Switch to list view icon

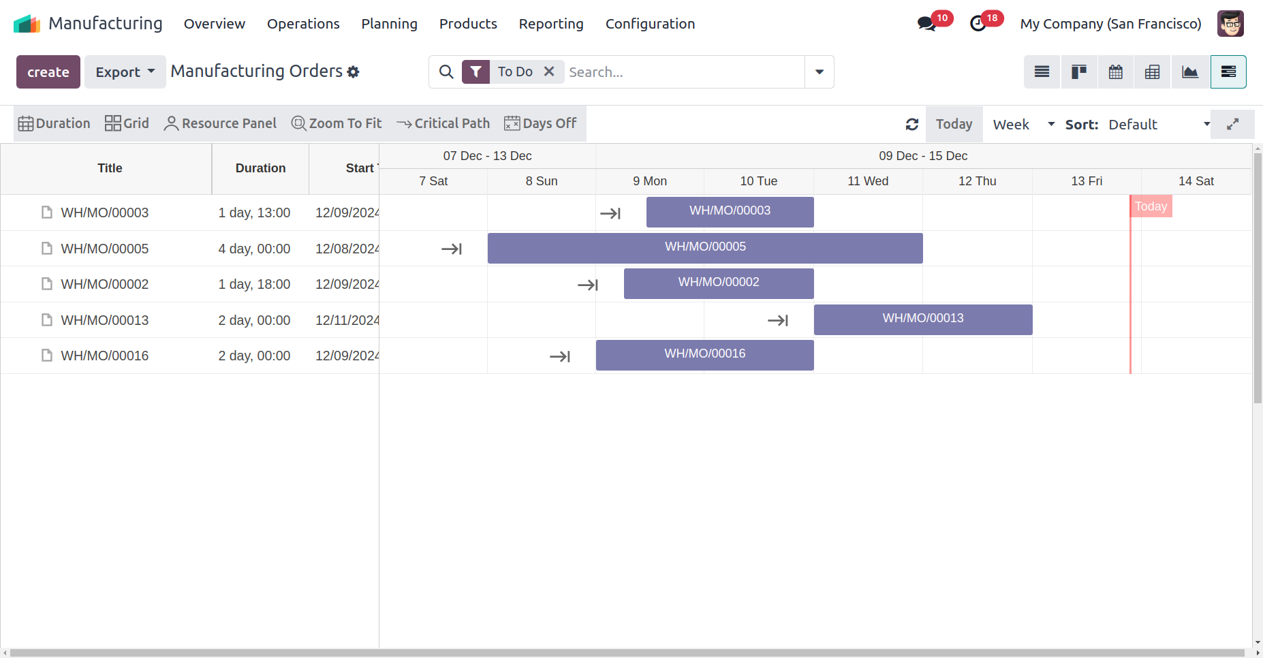pos(1042,72)
